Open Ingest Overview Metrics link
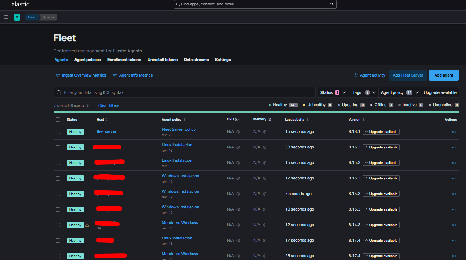466x260 pixels. pyautogui.click(x=81, y=75)
